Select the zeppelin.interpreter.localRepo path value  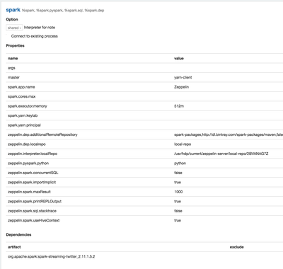click(221, 154)
